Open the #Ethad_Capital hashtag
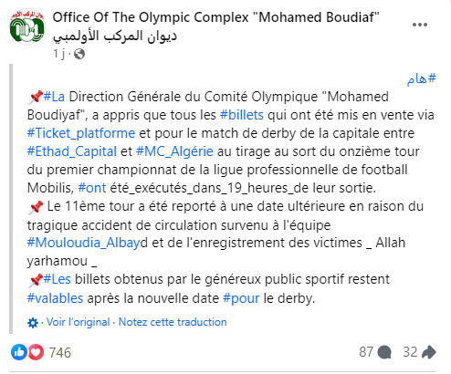This screenshot has width=451, height=374. click(72, 151)
